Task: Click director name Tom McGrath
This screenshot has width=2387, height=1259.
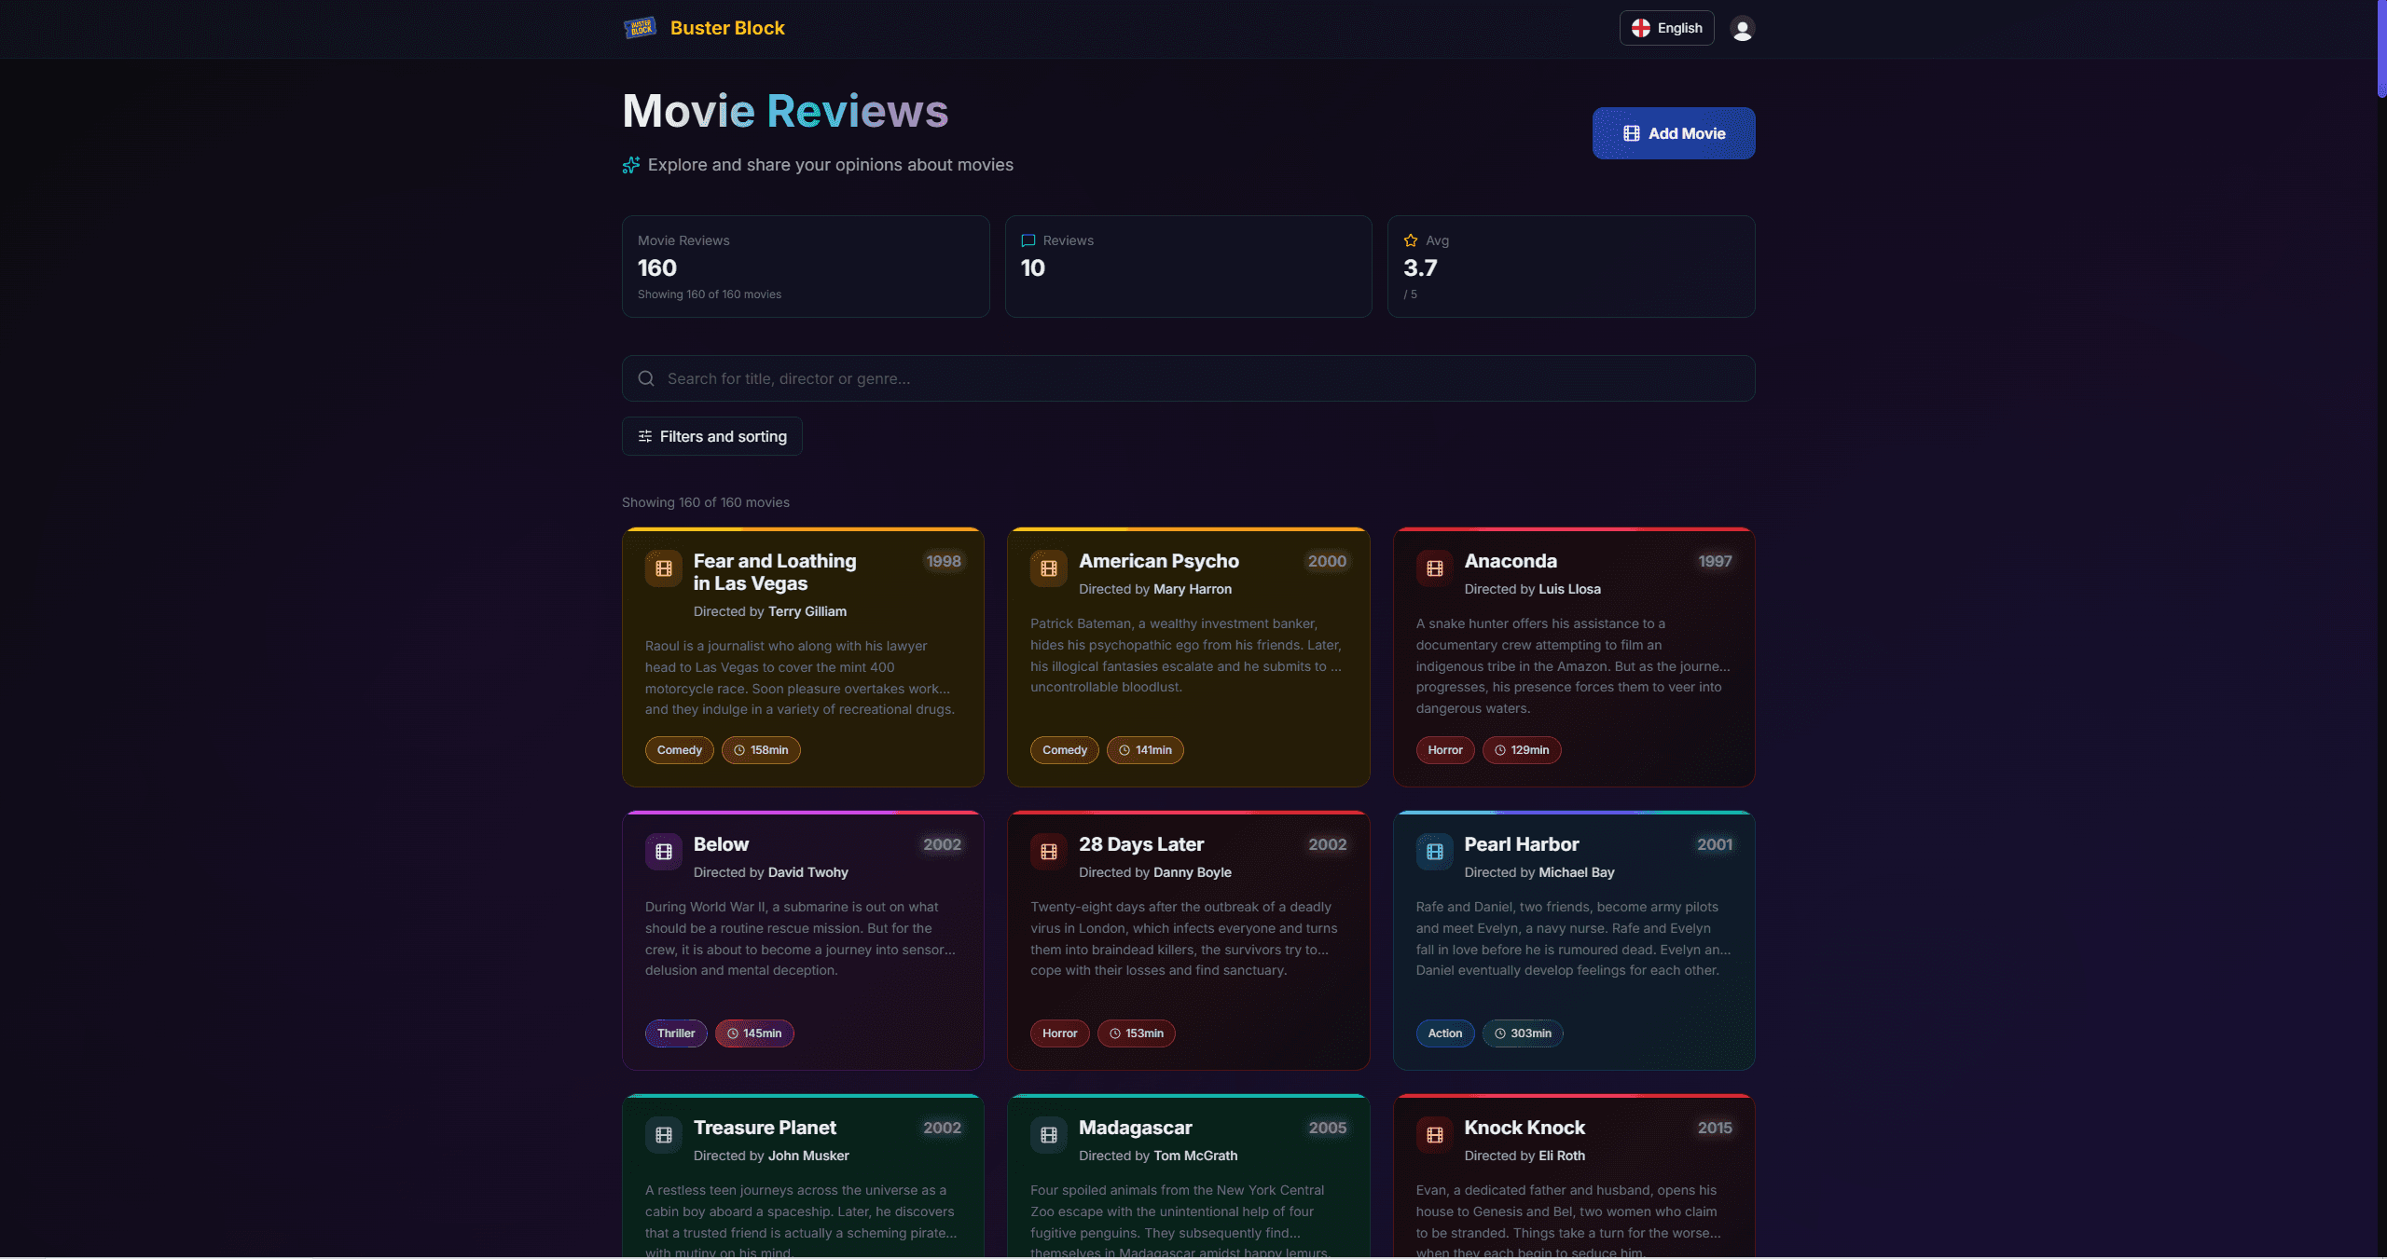Action: coord(1196,1156)
